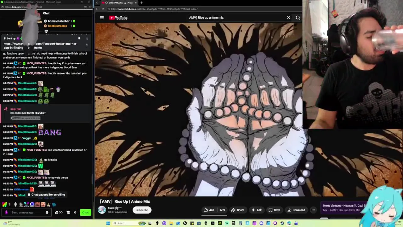Screen dimensions: 403x227
Task: Open 3am_red song request redeemer name
Action: [15, 109]
